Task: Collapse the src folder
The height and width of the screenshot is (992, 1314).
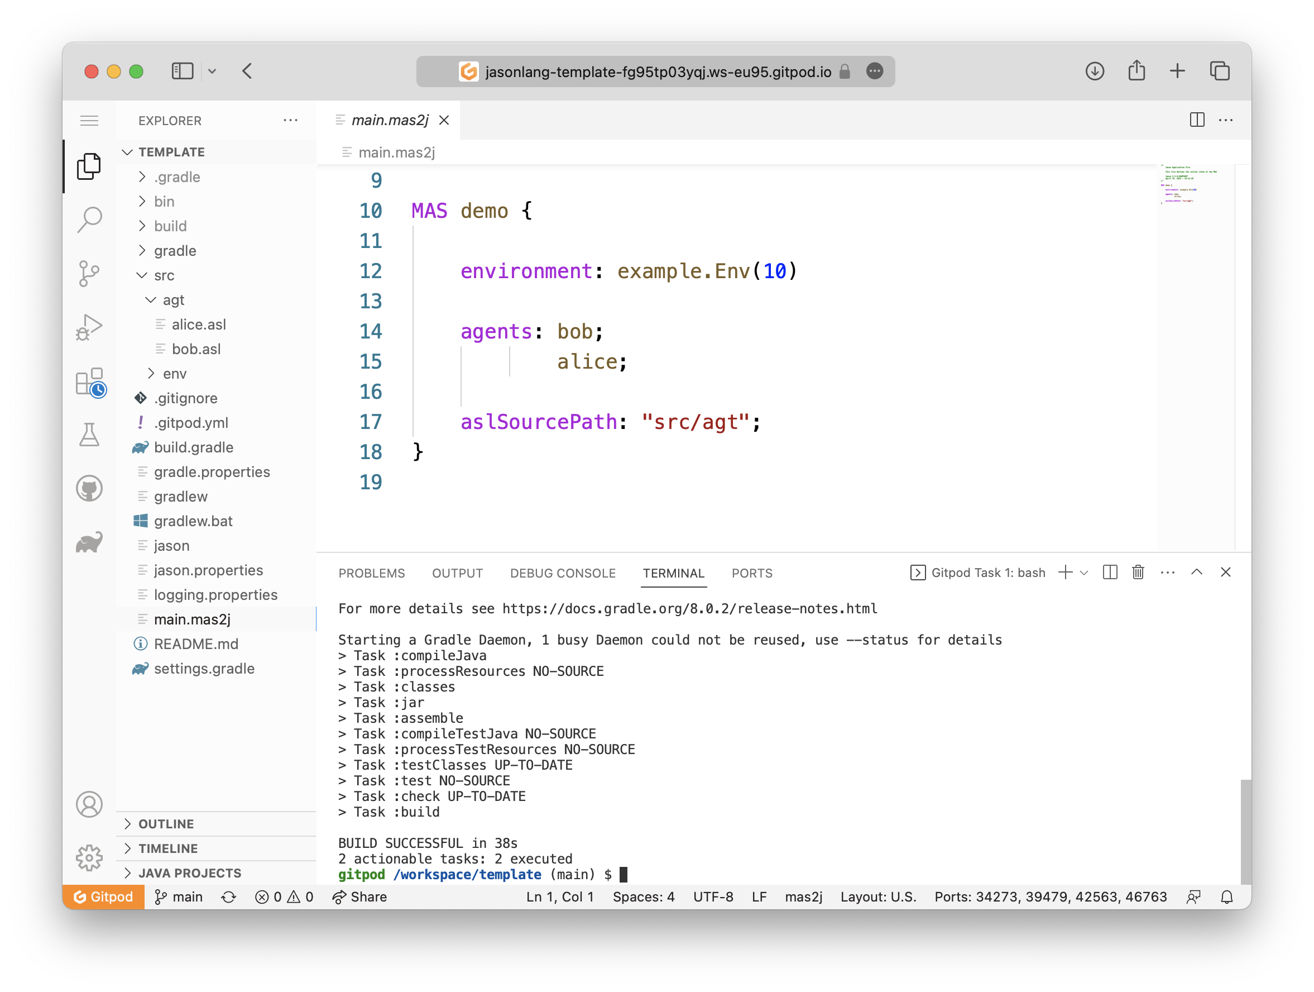Action: tap(216, 275)
